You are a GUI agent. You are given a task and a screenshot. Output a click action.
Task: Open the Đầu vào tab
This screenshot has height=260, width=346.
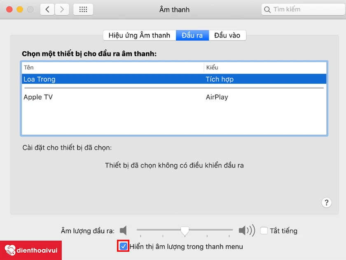coord(227,35)
